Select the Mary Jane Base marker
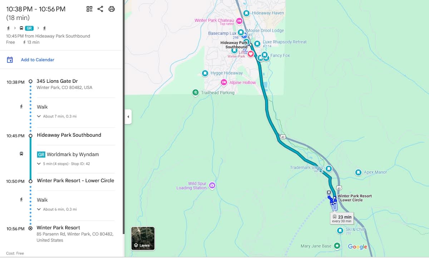This screenshot has height=258, width=429. [337, 246]
